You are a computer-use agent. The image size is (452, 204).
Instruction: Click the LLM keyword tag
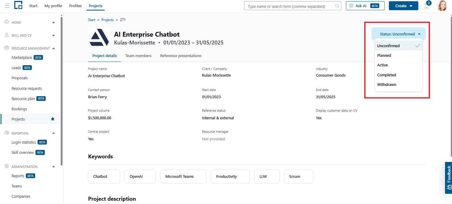tap(267, 176)
